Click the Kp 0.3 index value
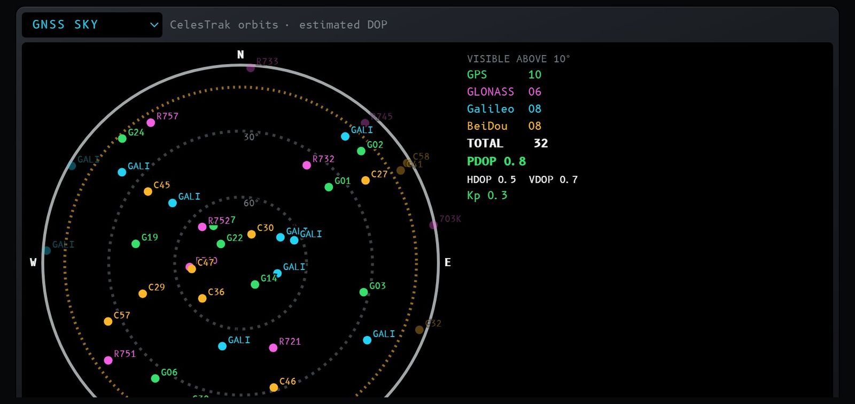Screen dimensions: 855x404 (487, 196)
